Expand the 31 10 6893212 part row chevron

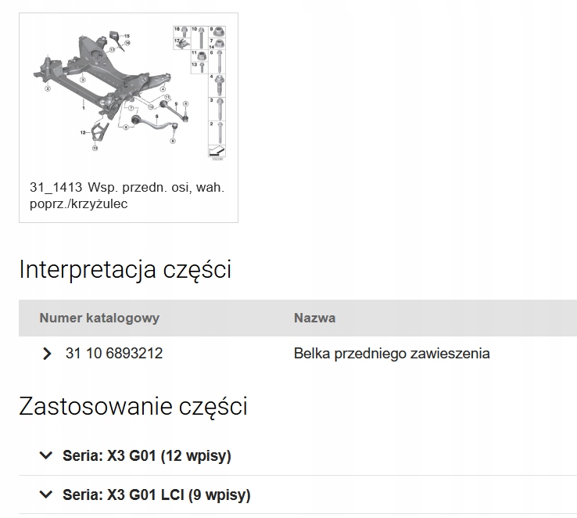point(47,354)
